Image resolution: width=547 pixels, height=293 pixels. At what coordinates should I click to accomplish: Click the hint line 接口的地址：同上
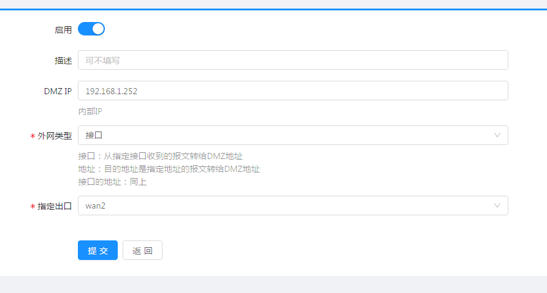coord(112,182)
